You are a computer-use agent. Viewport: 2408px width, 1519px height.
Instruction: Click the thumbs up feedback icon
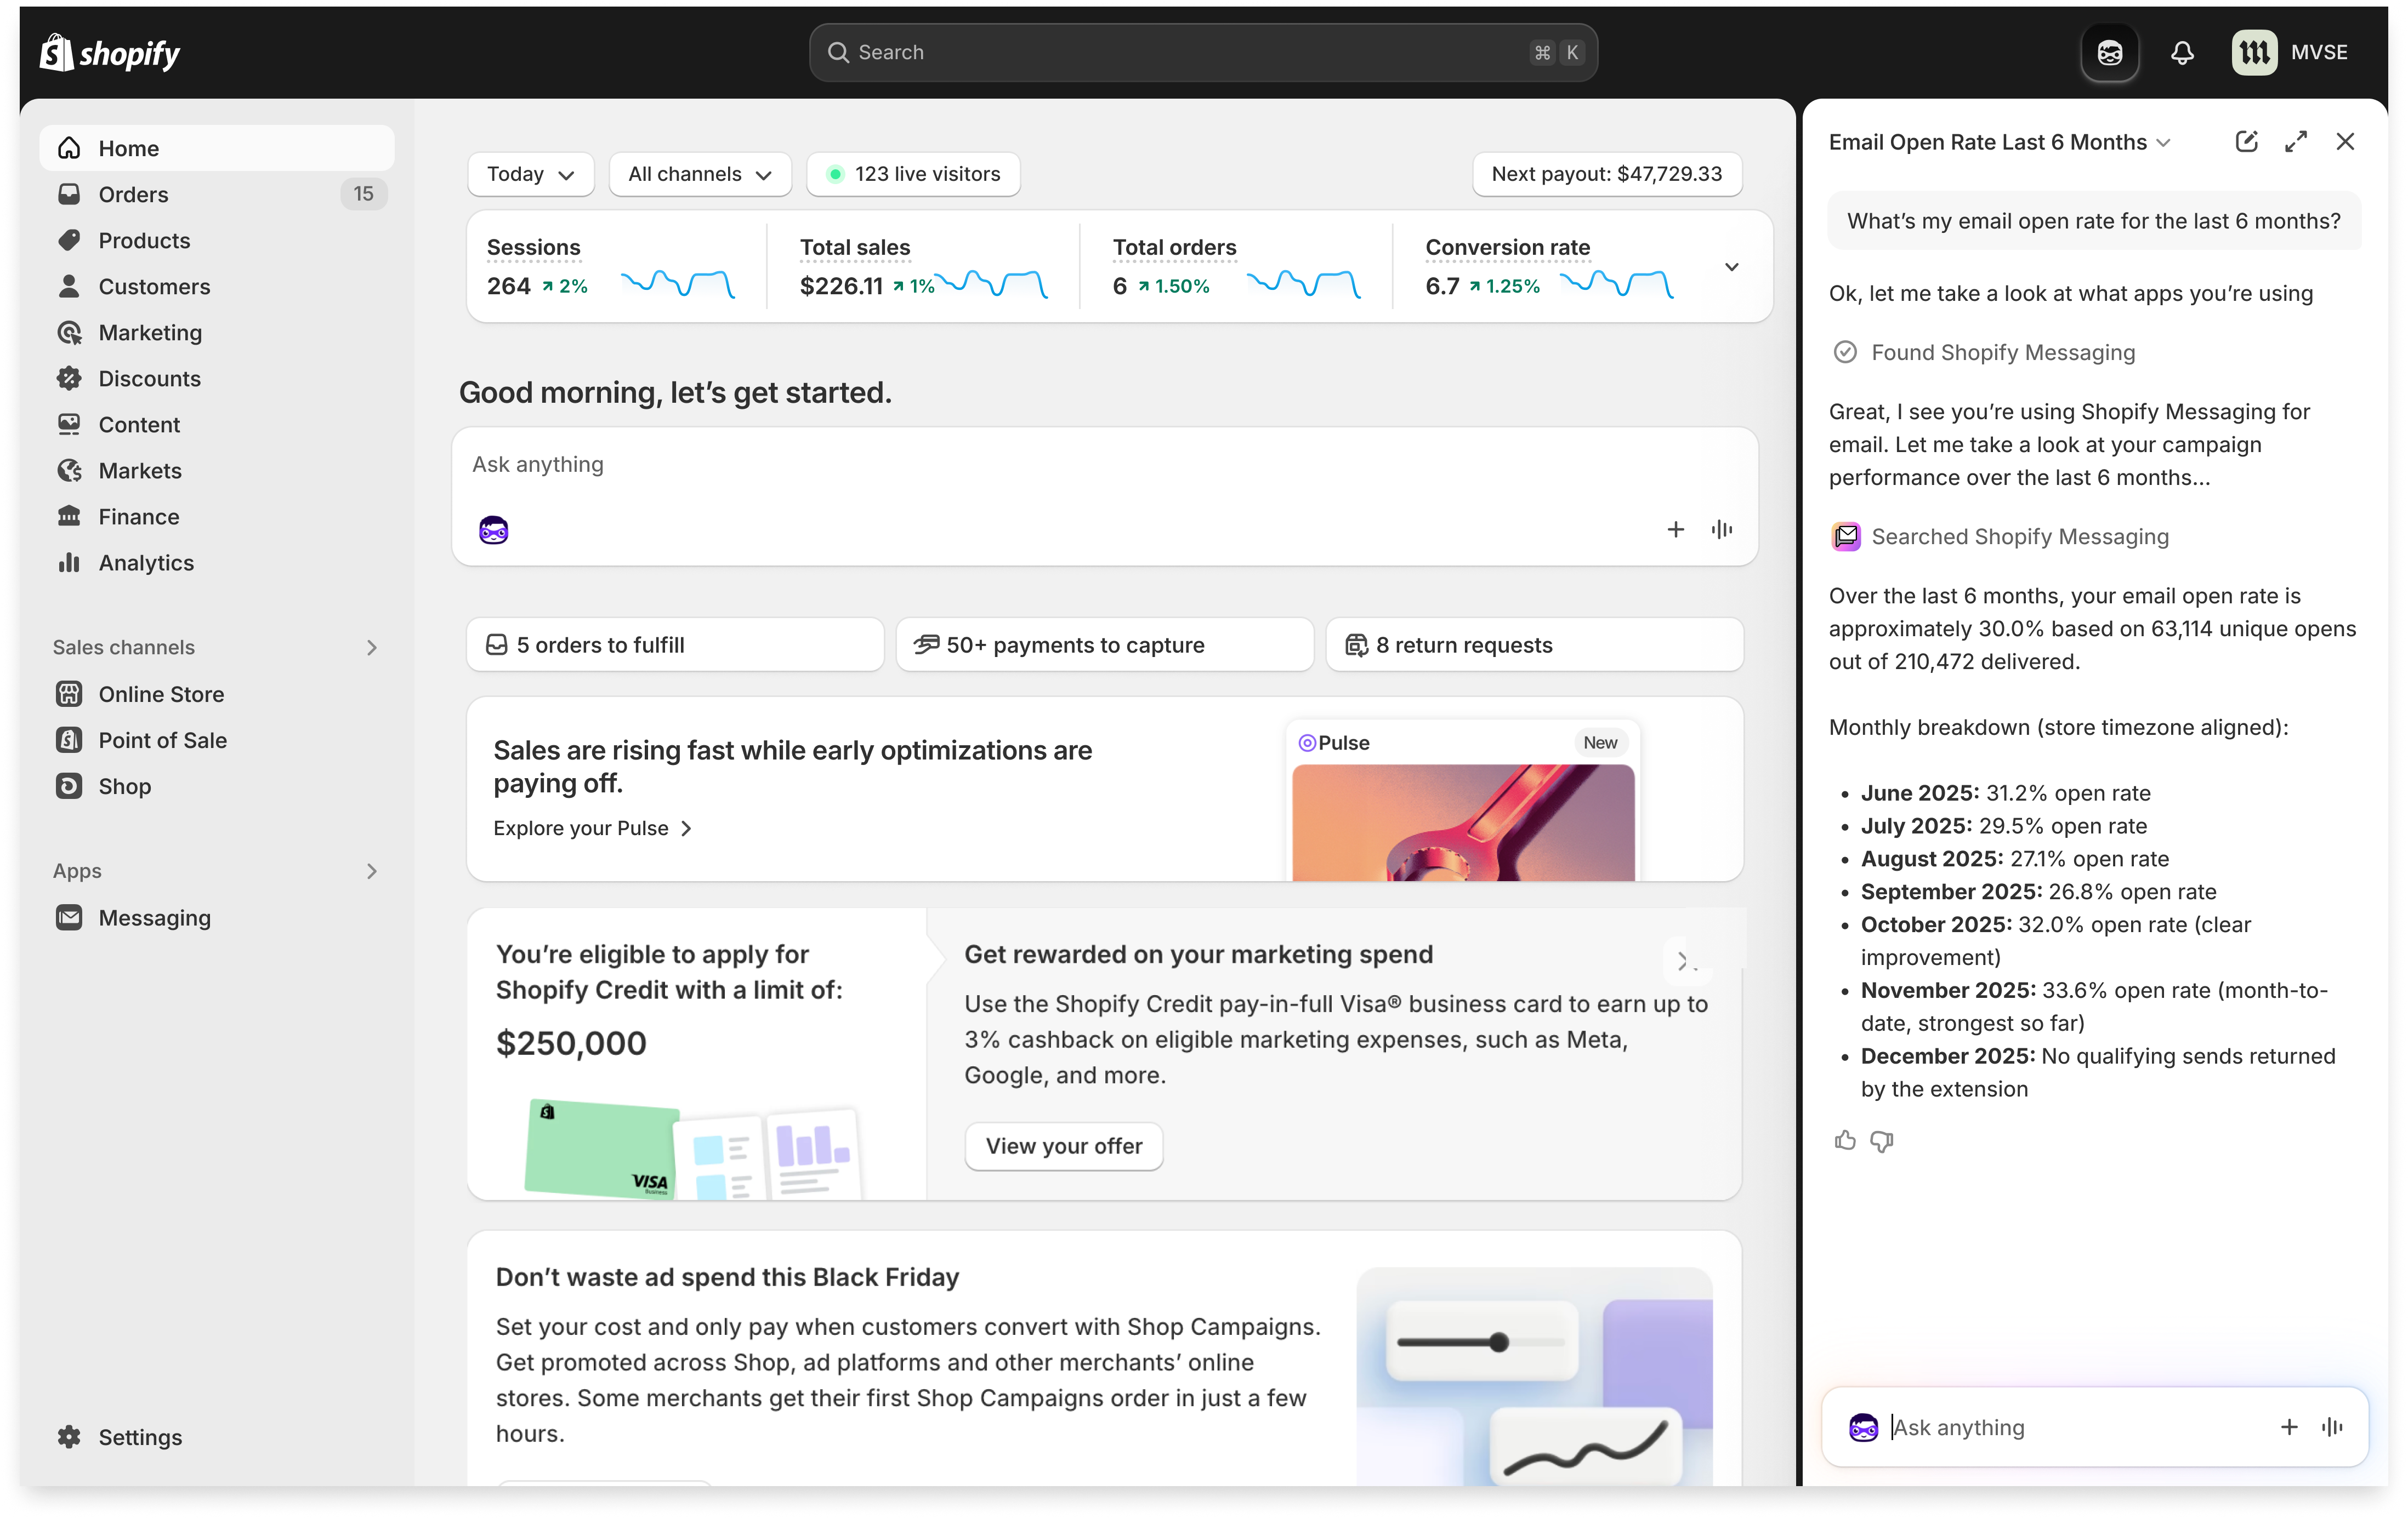[x=1845, y=1140]
